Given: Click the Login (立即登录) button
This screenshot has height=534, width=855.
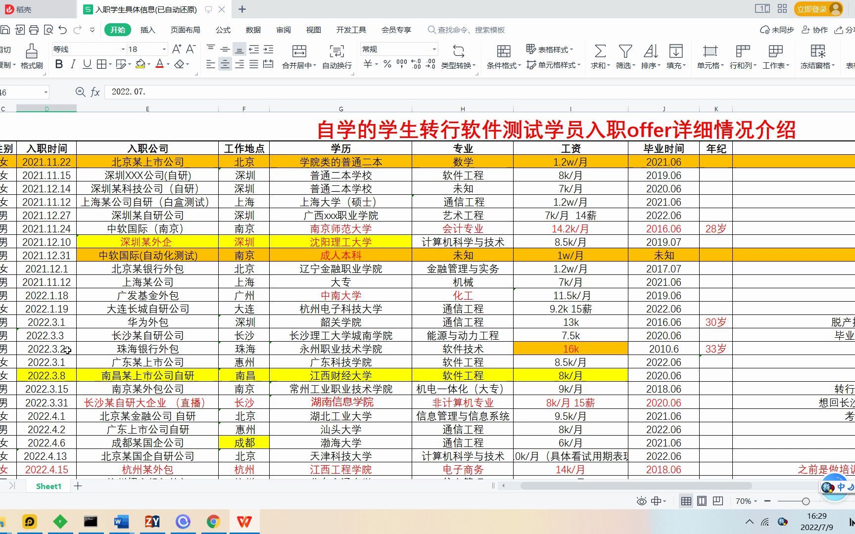Looking at the screenshot, I should point(818,9).
